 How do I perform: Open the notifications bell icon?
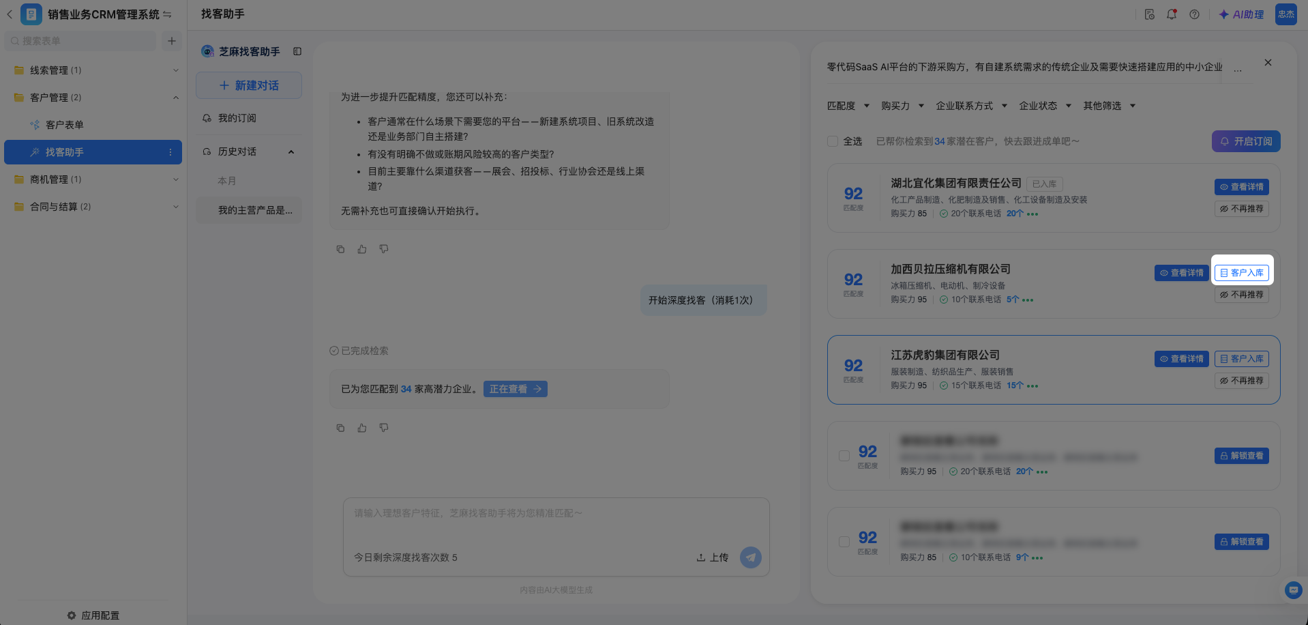click(x=1172, y=14)
